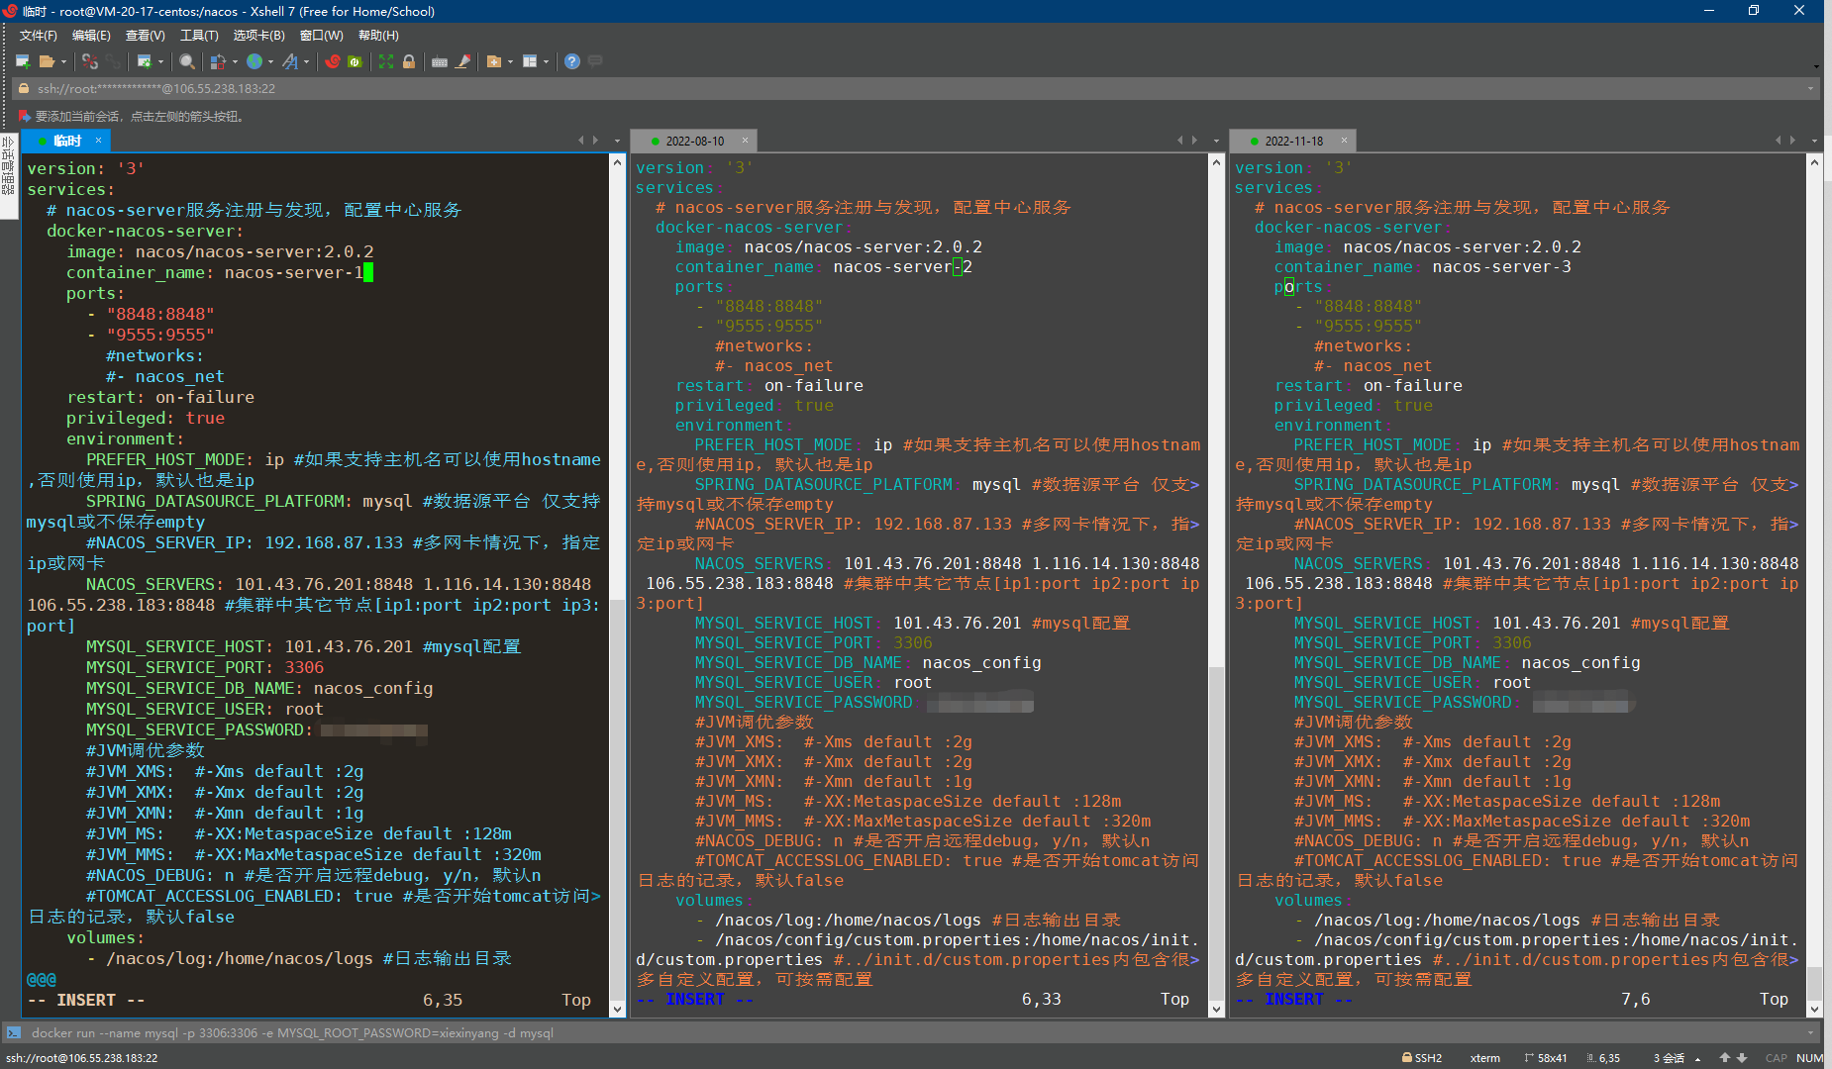Close the 2022-08-10 tab
Viewport: 1832px width, 1069px height.
[x=745, y=141]
